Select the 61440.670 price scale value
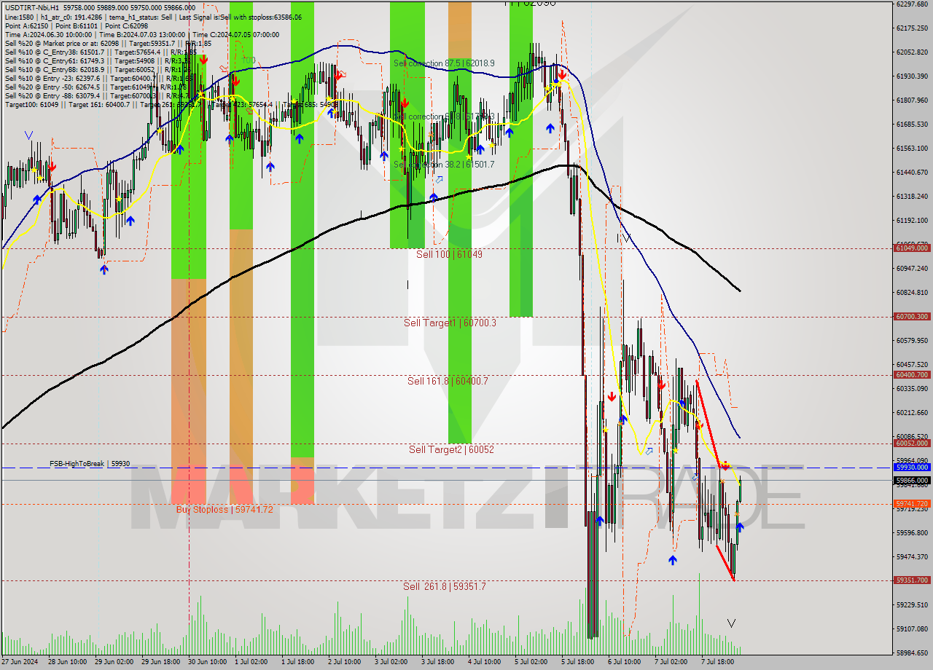 pyautogui.click(x=911, y=172)
